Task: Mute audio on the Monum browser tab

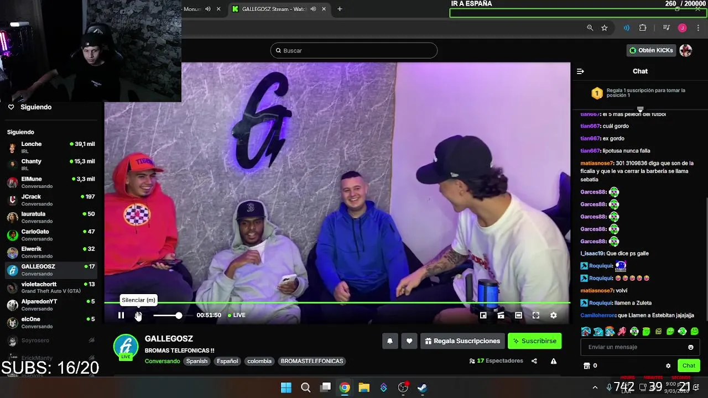Action: 208,9
